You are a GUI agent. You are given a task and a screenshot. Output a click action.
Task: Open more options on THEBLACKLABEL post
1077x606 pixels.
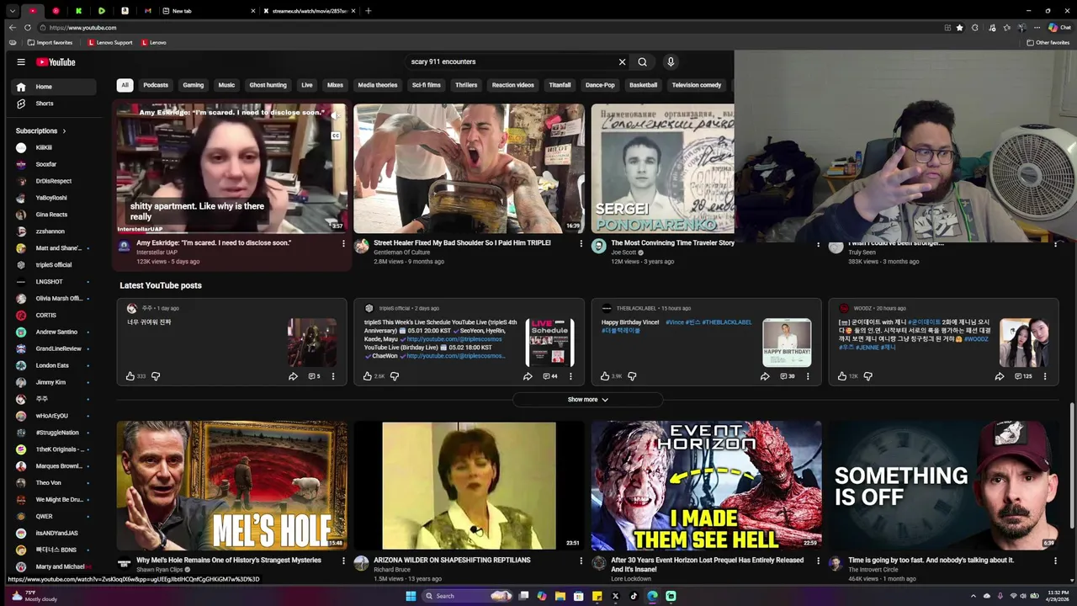pyautogui.click(x=808, y=376)
